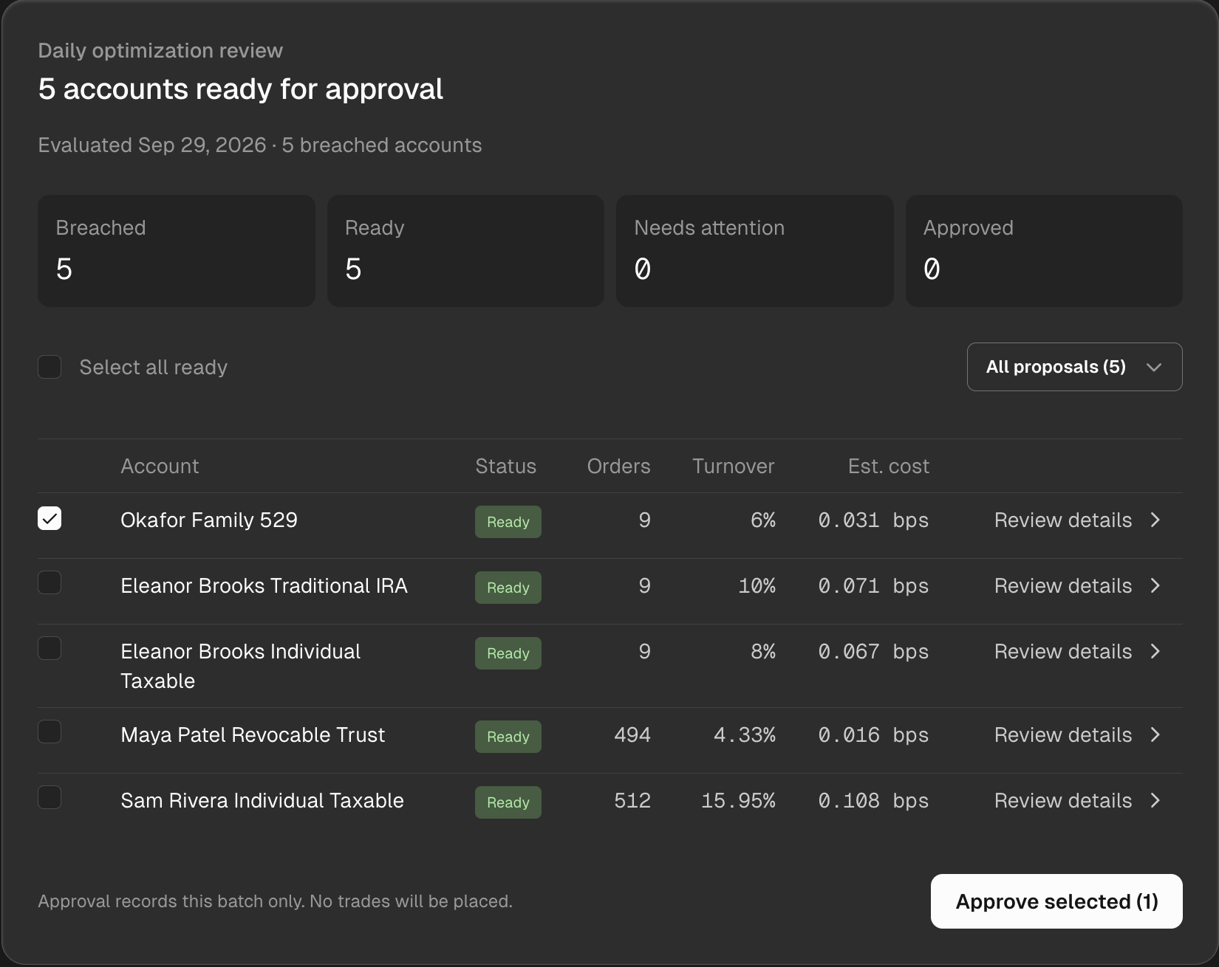Click the Maya Patel Revocable Trust account name

pos(253,735)
